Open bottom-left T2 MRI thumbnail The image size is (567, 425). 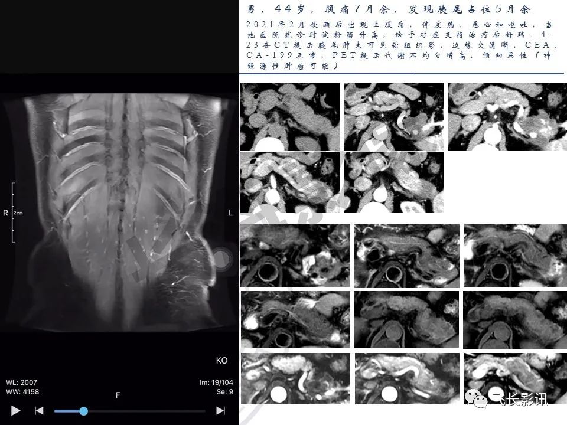click(x=295, y=379)
